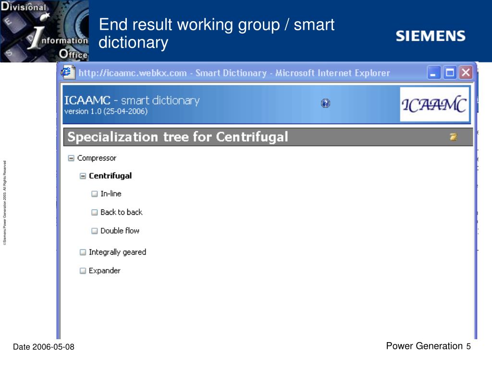492x369 pixels.
Task: Click the 'Power Generation' footer text
Action: pyautogui.click(x=424, y=346)
